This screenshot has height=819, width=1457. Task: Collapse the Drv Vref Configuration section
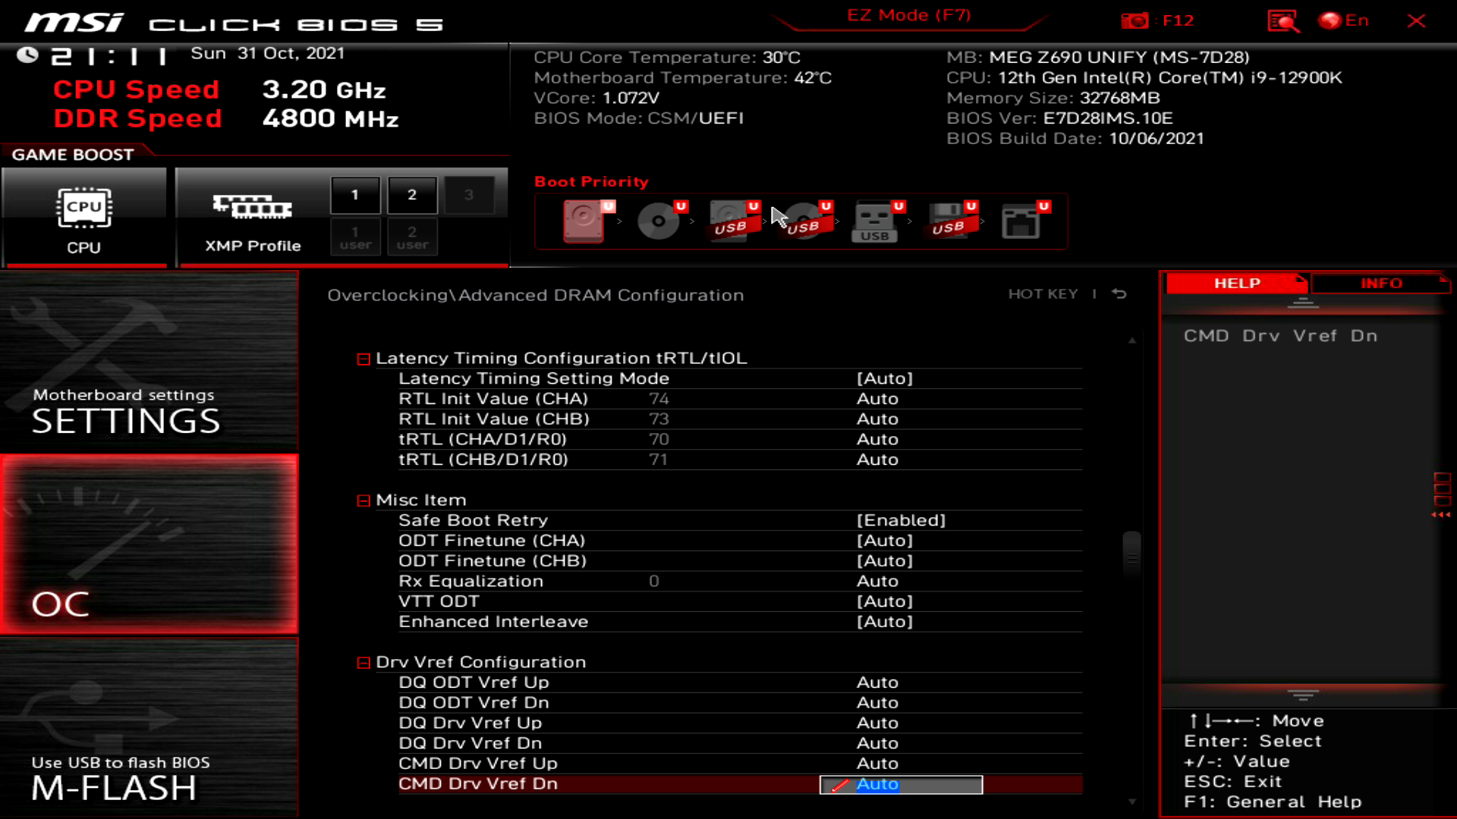pyautogui.click(x=363, y=661)
